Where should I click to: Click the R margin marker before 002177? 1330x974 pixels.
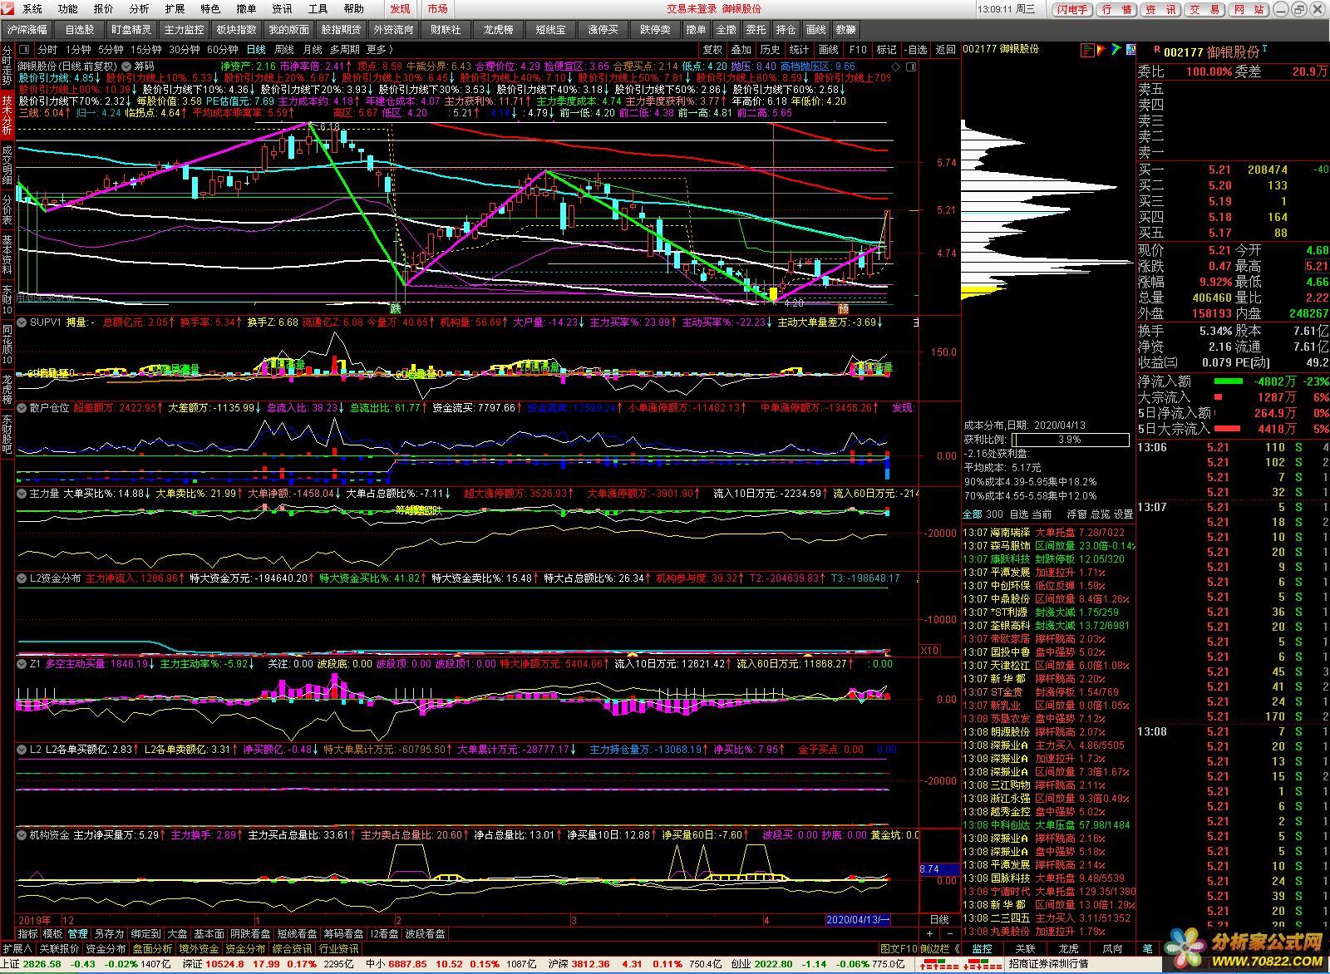pos(1156,50)
